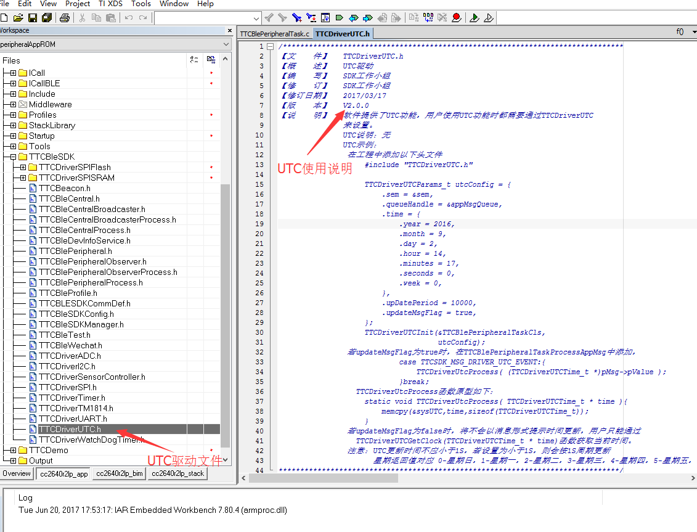This screenshot has height=532, width=697.
Task: Click the Replace toolbar icon
Action: click(x=311, y=18)
